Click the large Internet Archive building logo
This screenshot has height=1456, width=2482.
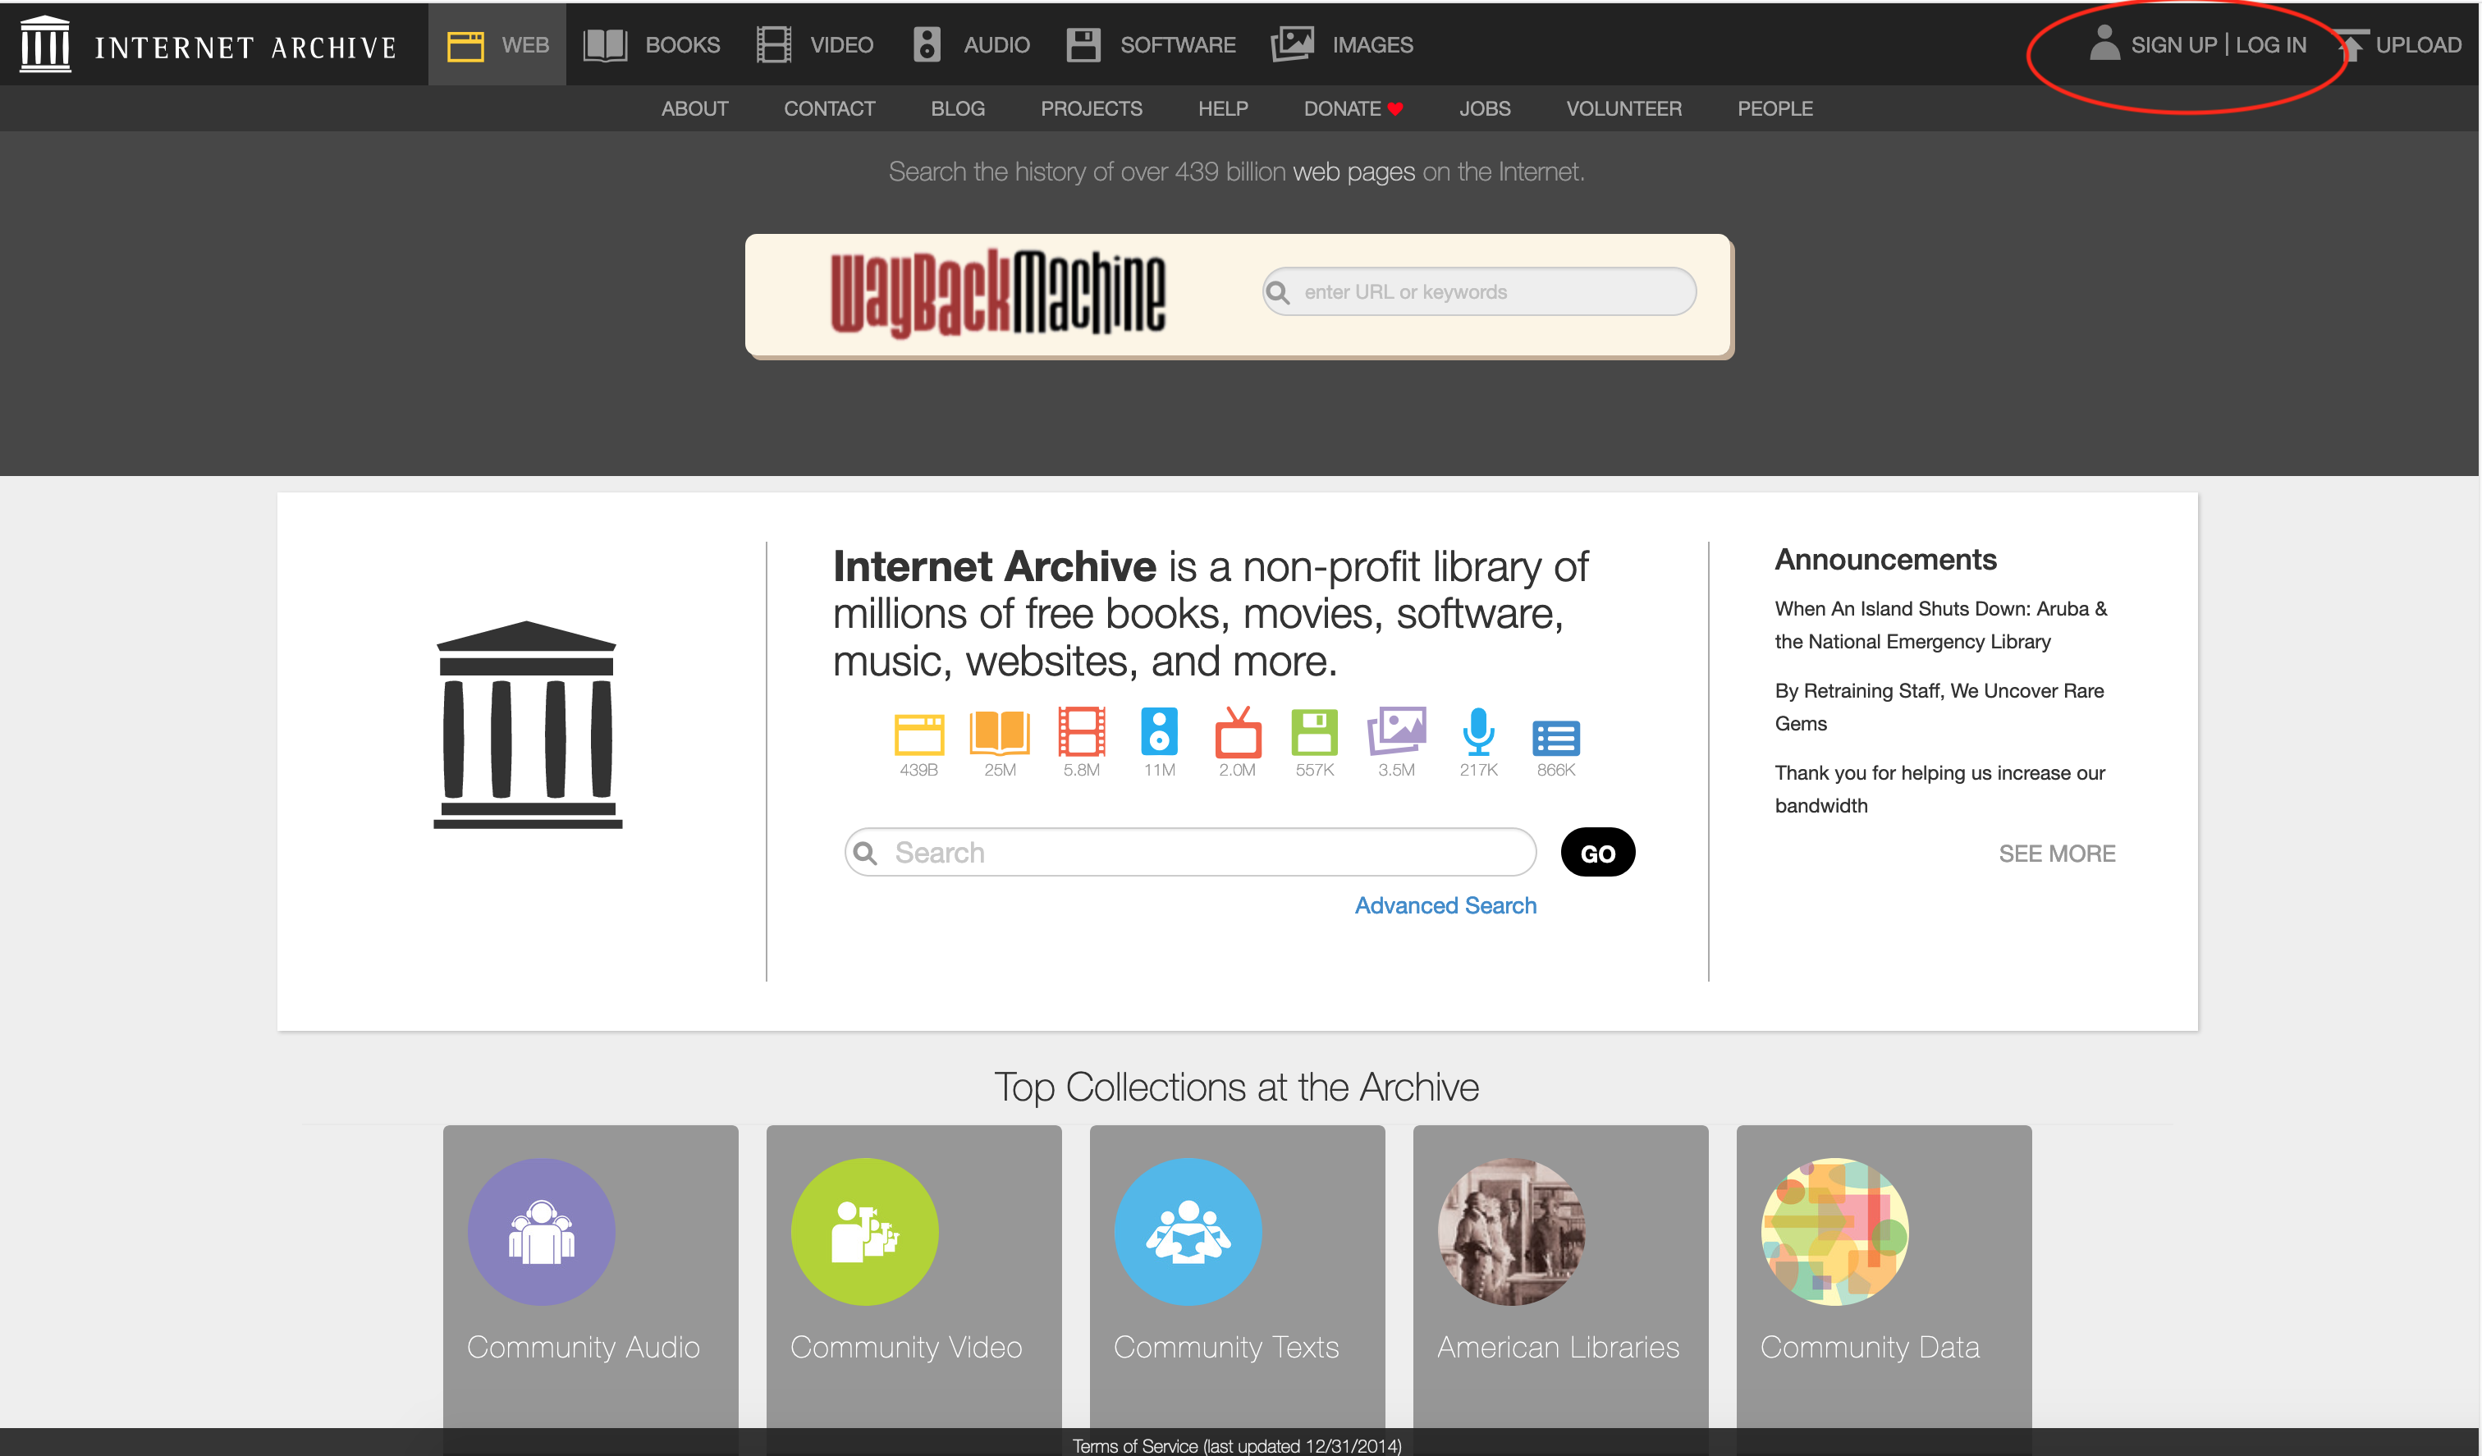point(528,725)
